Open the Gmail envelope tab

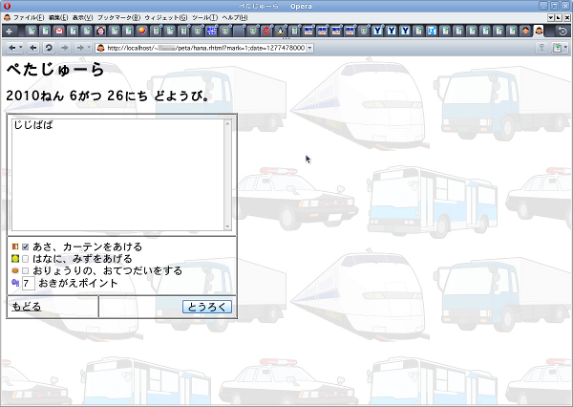tap(59, 32)
